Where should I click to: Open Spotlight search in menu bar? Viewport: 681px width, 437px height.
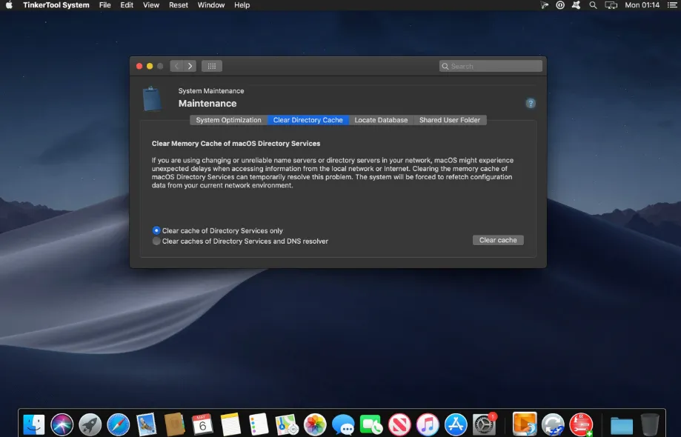tap(593, 5)
